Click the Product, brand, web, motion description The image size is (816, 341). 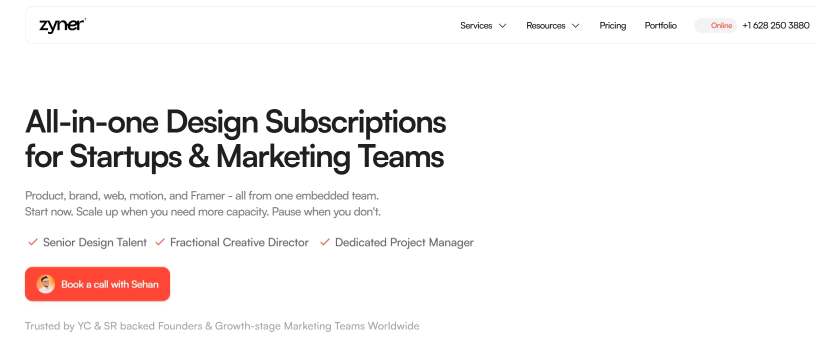click(203, 203)
